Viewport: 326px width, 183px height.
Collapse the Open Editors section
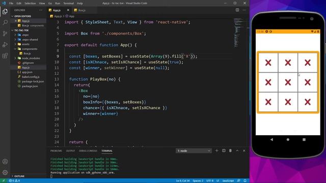tap(22, 16)
